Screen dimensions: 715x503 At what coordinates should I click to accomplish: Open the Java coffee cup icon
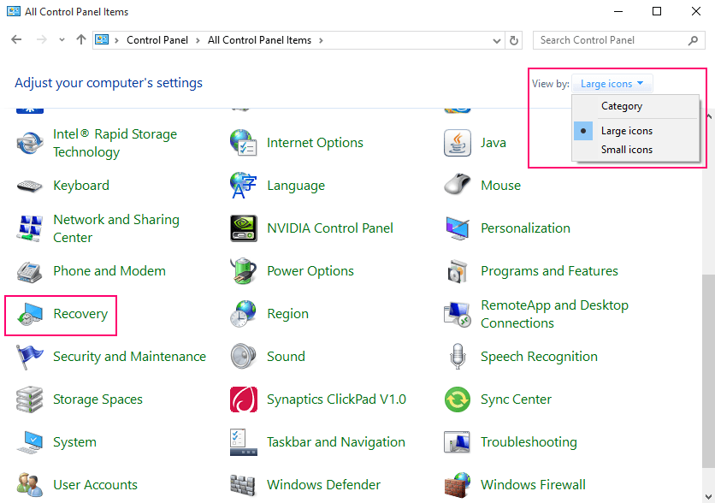pyautogui.click(x=458, y=143)
